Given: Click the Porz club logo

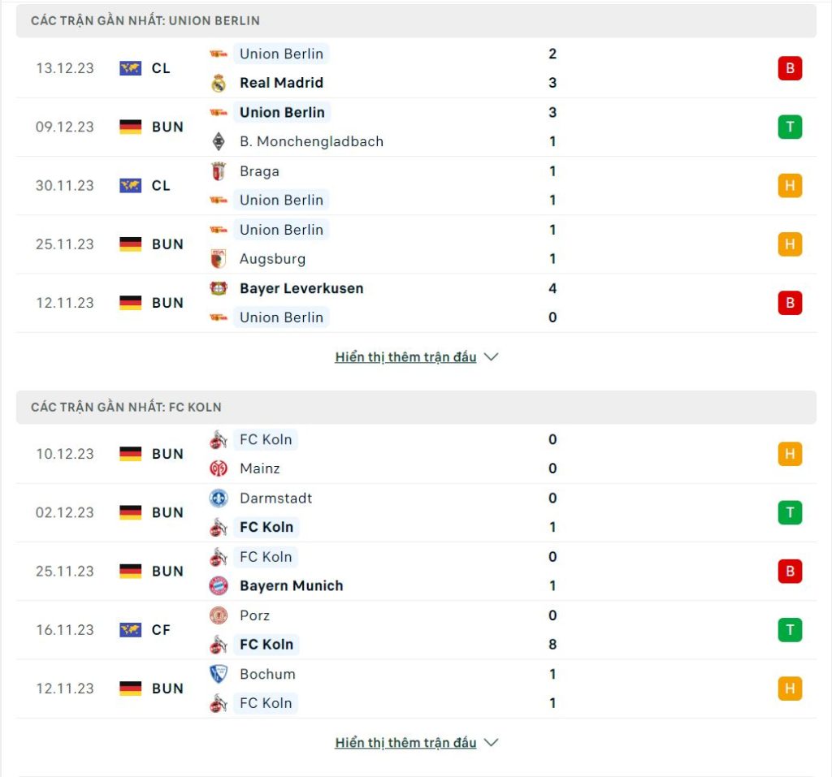Looking at the screenshot, I should (219, 615).
